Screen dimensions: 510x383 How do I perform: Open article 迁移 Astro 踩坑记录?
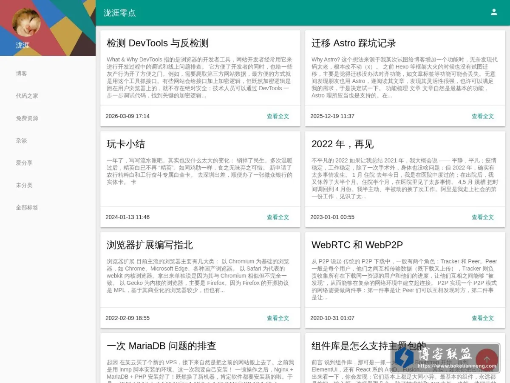(354, 43)
